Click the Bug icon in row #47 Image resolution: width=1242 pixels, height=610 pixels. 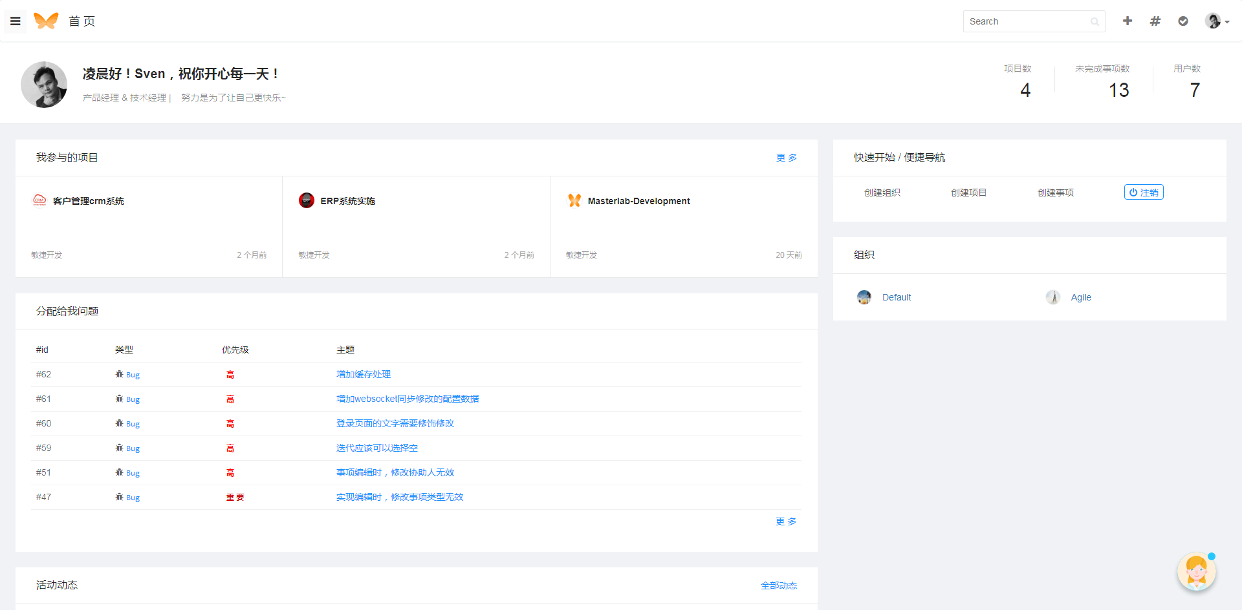tap(119, 497)
